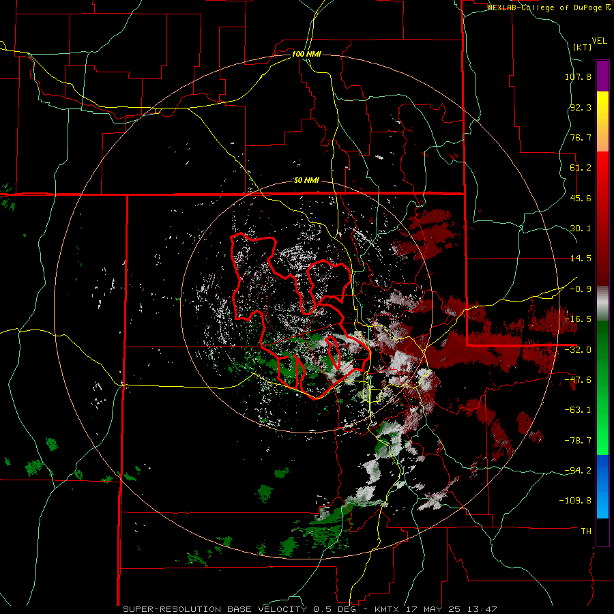Pick the yellow segment of the color bar
The height and width of the screenshot is (614, 614).
pyautogui.click(x=602, y=121)
